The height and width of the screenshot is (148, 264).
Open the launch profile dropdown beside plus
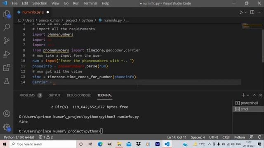(248, 95)
